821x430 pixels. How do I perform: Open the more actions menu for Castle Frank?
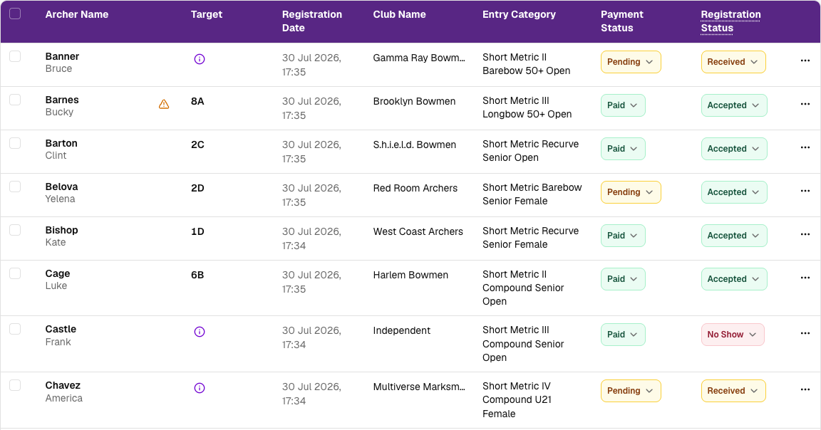[x=805, y=333]
